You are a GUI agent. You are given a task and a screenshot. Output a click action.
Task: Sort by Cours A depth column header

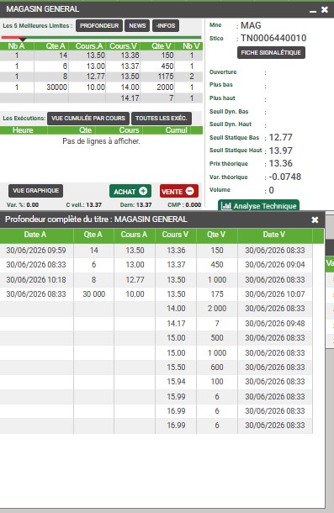pos(134,235)
